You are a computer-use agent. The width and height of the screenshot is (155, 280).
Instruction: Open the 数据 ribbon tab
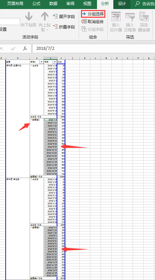[53, 4]
